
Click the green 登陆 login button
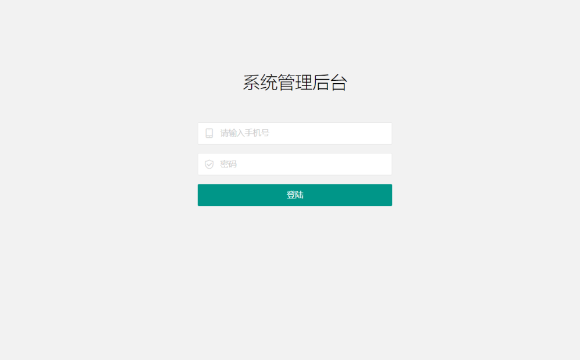295,195
